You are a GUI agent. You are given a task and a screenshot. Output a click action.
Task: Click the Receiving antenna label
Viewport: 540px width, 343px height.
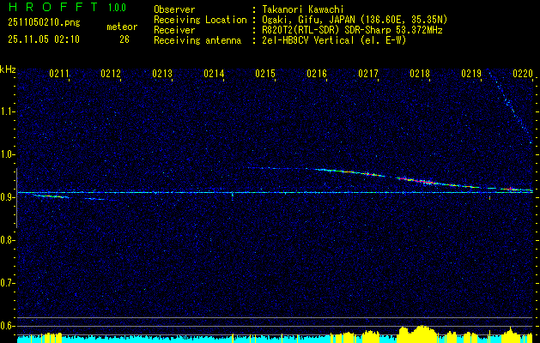(197, 40)
